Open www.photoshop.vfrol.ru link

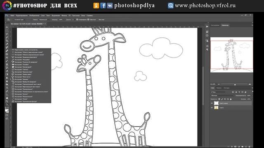tap(205, 5)
